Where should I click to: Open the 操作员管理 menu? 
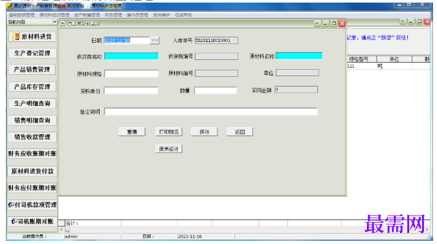[137, 15]
